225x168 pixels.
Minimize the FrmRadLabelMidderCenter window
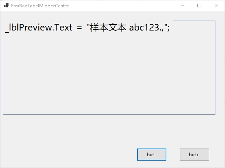click(x=183, y=6)
